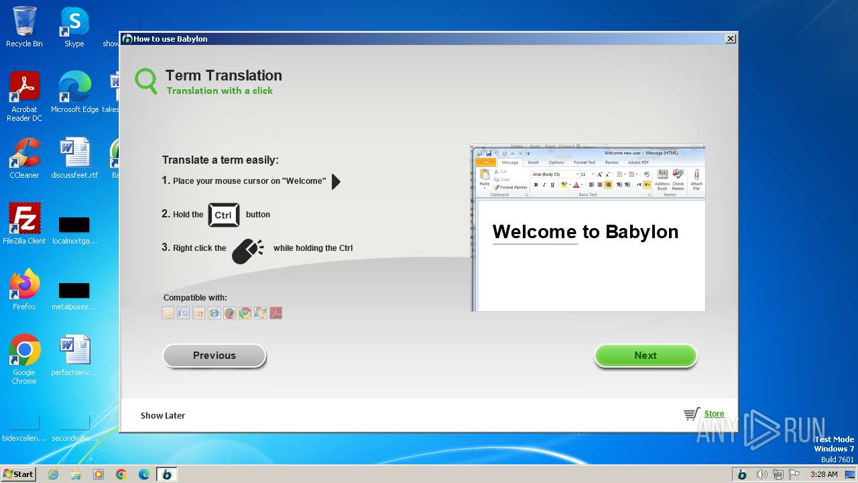Click the Babylon system tray icon
858x483 pixels.
pyautogui.click(x=742, y=474)
